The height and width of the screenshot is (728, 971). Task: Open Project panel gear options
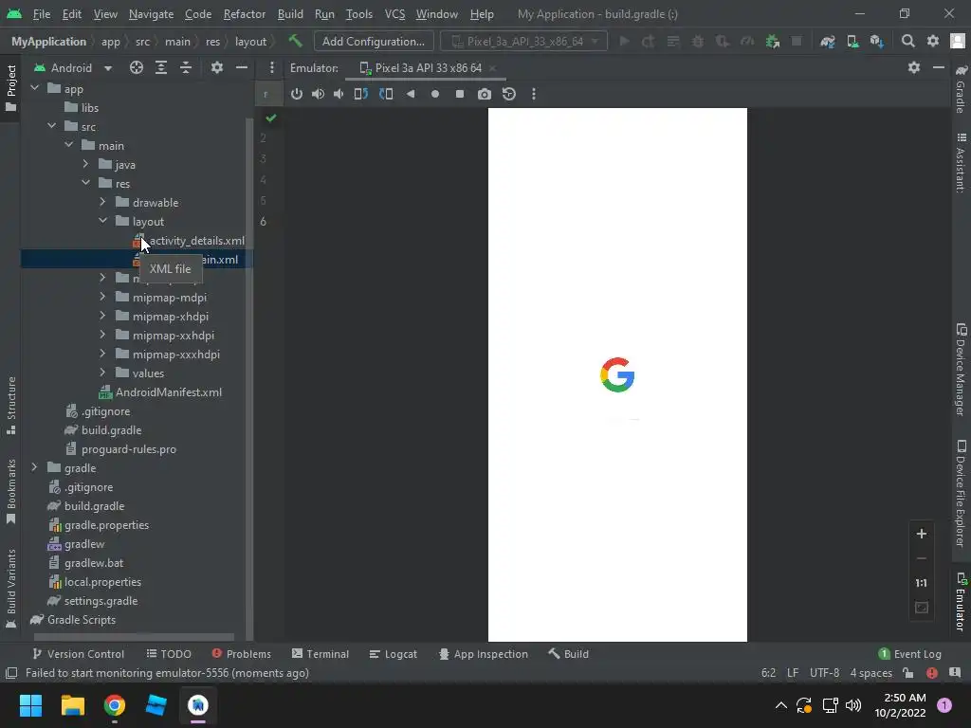[217, 68]
